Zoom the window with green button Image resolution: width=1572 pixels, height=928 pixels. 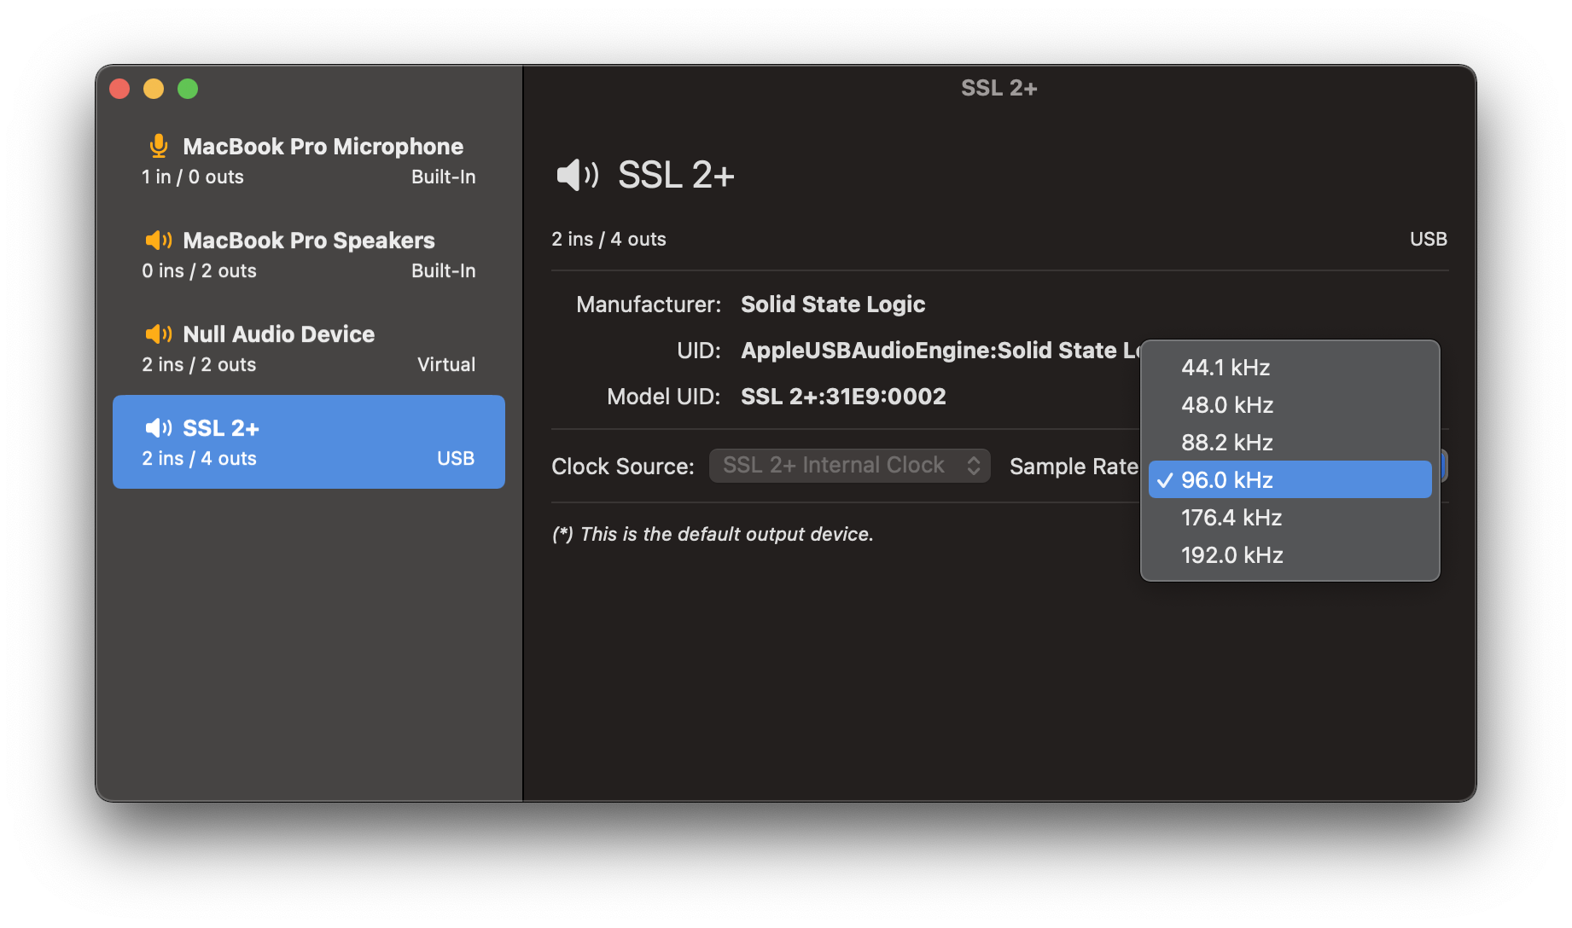pos(188,89)
